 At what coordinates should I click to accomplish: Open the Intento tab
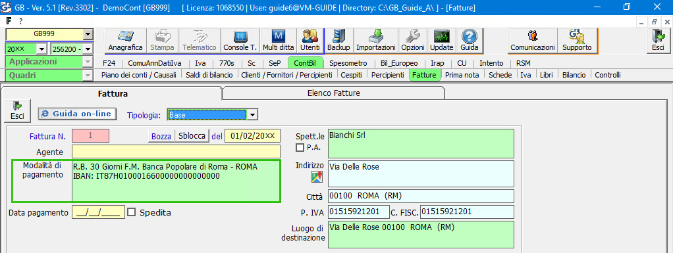(491, 63)
